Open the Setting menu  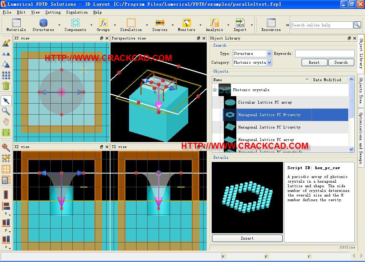coord(53,12)
